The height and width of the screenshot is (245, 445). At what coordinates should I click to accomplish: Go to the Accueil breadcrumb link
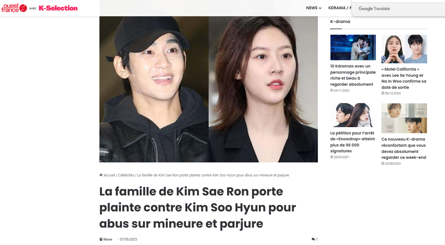pos(109,175)
